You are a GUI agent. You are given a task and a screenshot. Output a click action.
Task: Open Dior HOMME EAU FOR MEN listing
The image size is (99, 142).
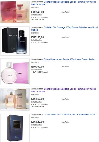pyautogui.click(x=70, y=114)
